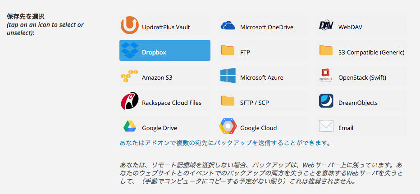420x194 pixels.
Task: Select the Rackspace Cloud Files icon
Action: point(130,101)
